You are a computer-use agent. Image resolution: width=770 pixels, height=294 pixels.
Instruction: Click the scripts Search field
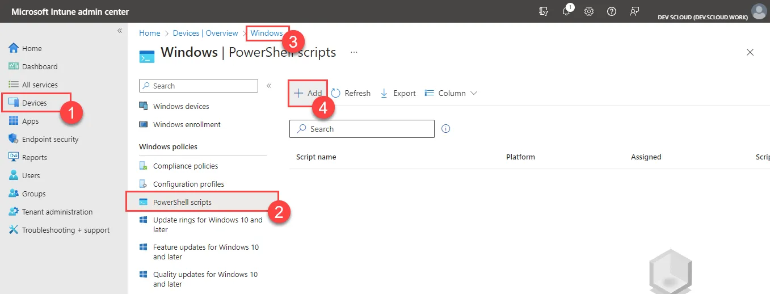tap(362, 129)
